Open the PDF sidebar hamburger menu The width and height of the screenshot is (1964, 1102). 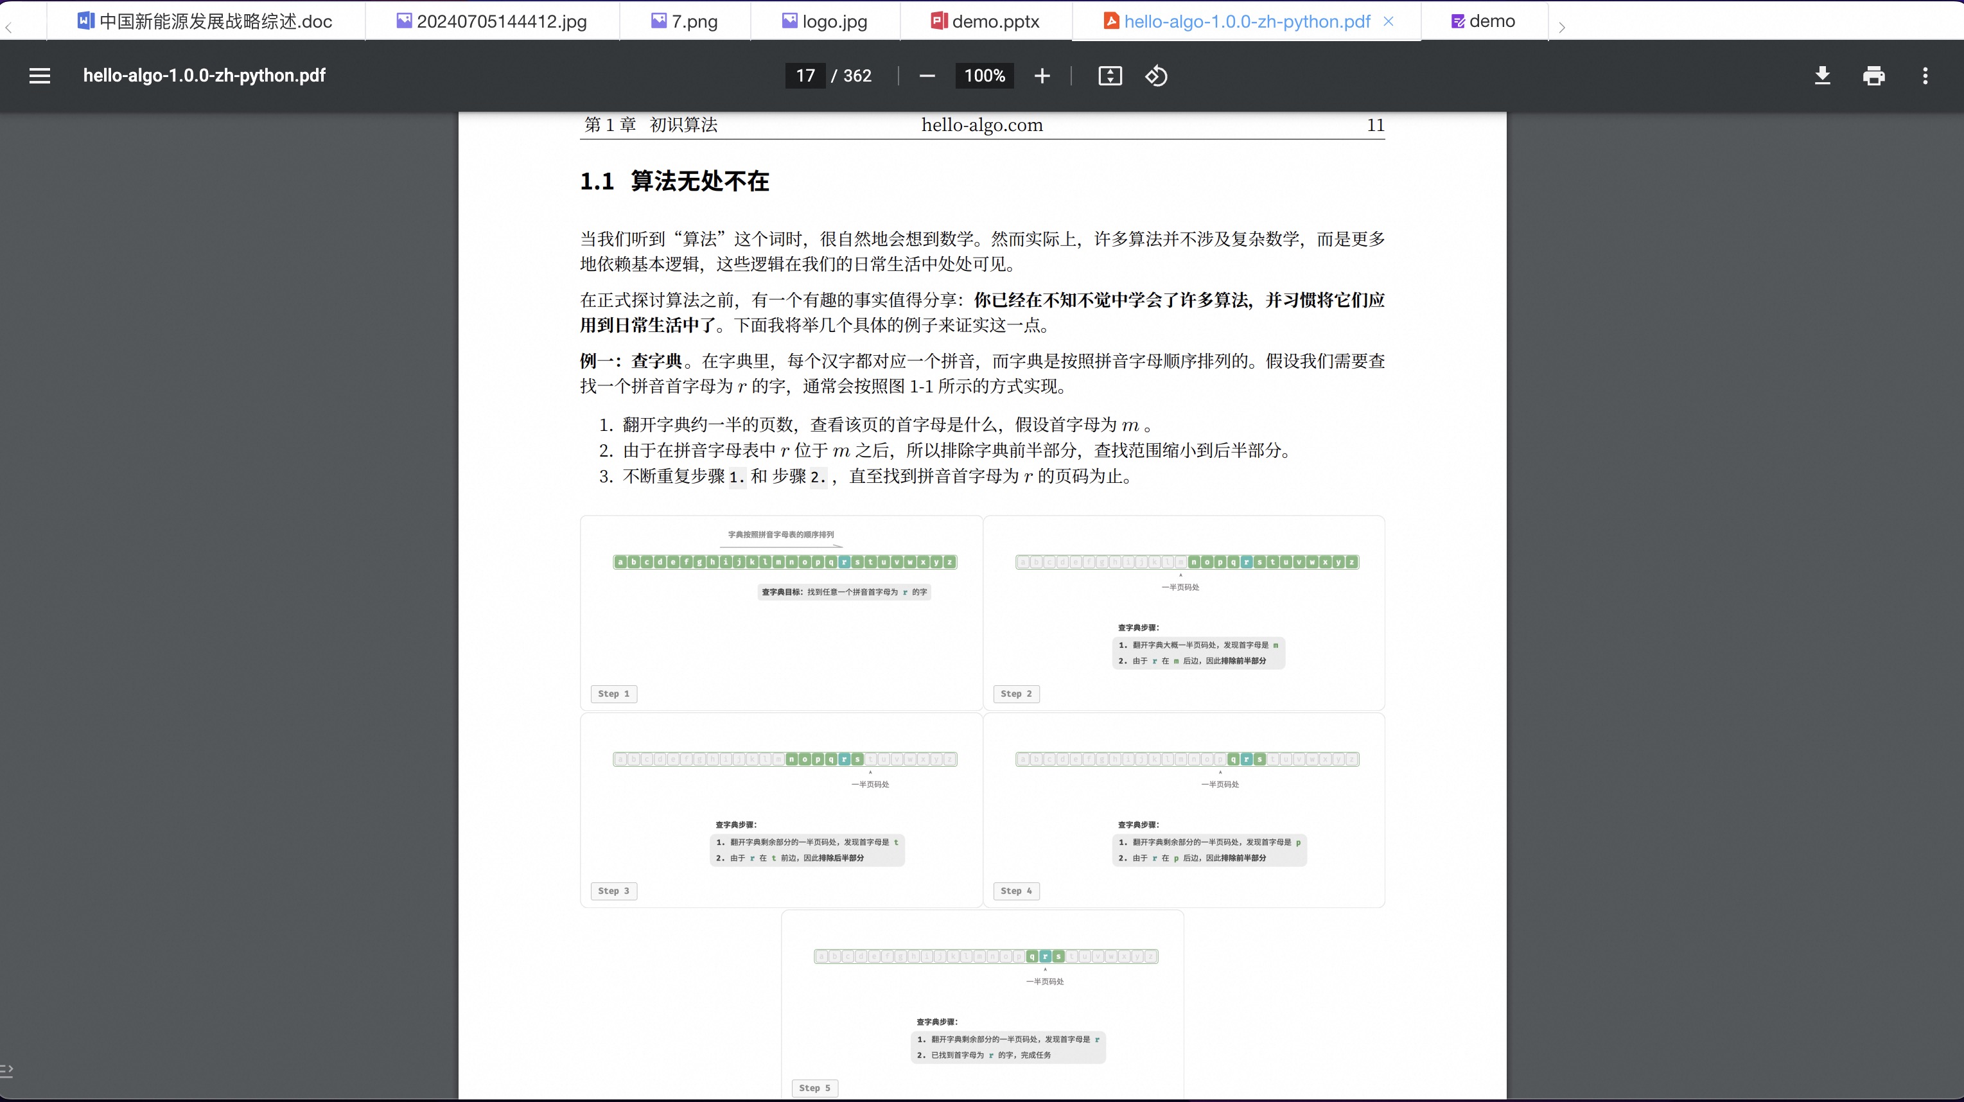tap(40, 75)
